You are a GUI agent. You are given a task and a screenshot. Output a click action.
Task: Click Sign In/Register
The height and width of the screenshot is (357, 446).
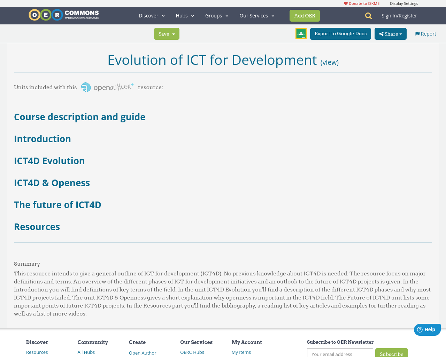pyautogui.click(x=399, y=15)
